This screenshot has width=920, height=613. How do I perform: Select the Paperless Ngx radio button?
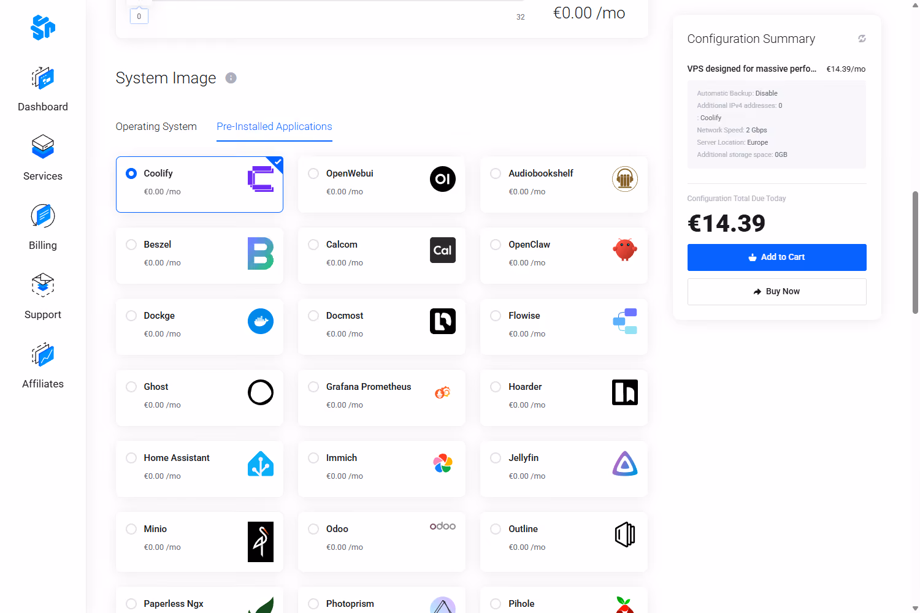tap(131, 604)
